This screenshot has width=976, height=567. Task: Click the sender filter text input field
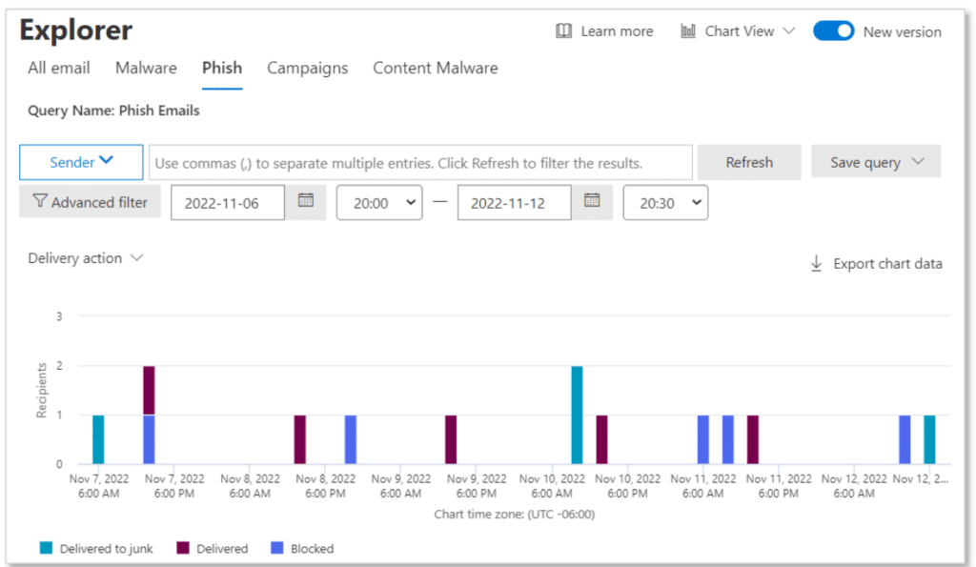click(420, 162)
